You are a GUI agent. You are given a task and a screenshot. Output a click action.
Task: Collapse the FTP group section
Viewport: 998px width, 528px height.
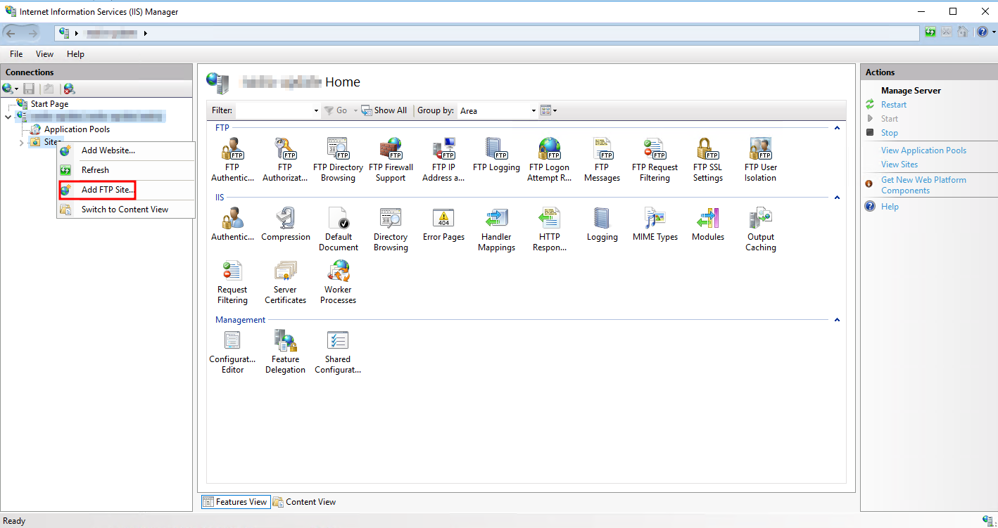pos(837,129)
